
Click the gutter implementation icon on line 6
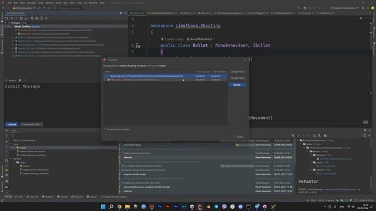[x=138, y=46]
